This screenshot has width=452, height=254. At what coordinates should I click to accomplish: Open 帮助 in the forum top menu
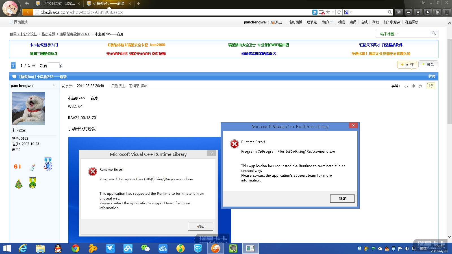click(375, 22)
